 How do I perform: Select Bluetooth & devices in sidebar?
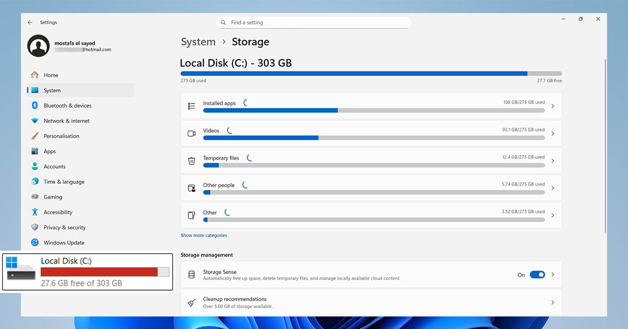(x=80, y=105)
